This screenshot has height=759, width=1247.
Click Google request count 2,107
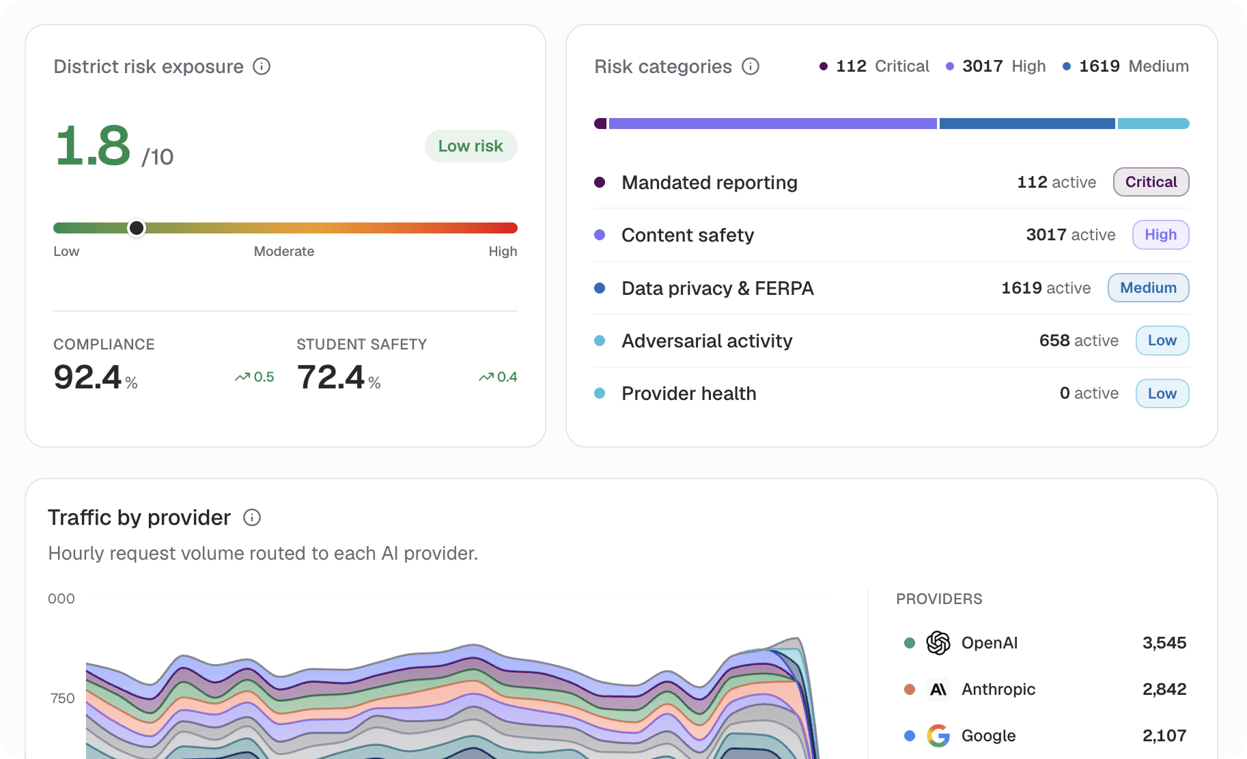point(1164,736)
